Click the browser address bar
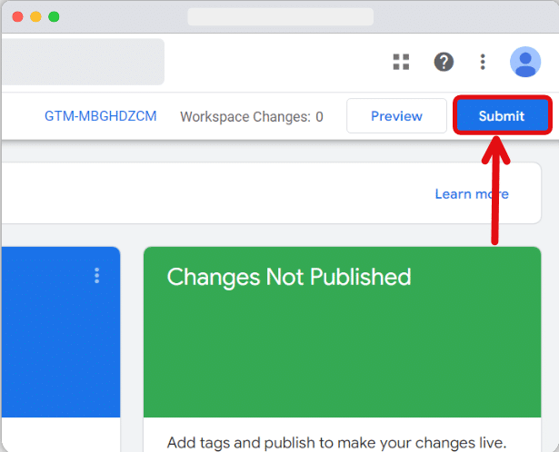The height and width of the screenshot is (452, 559). [280, 16]
